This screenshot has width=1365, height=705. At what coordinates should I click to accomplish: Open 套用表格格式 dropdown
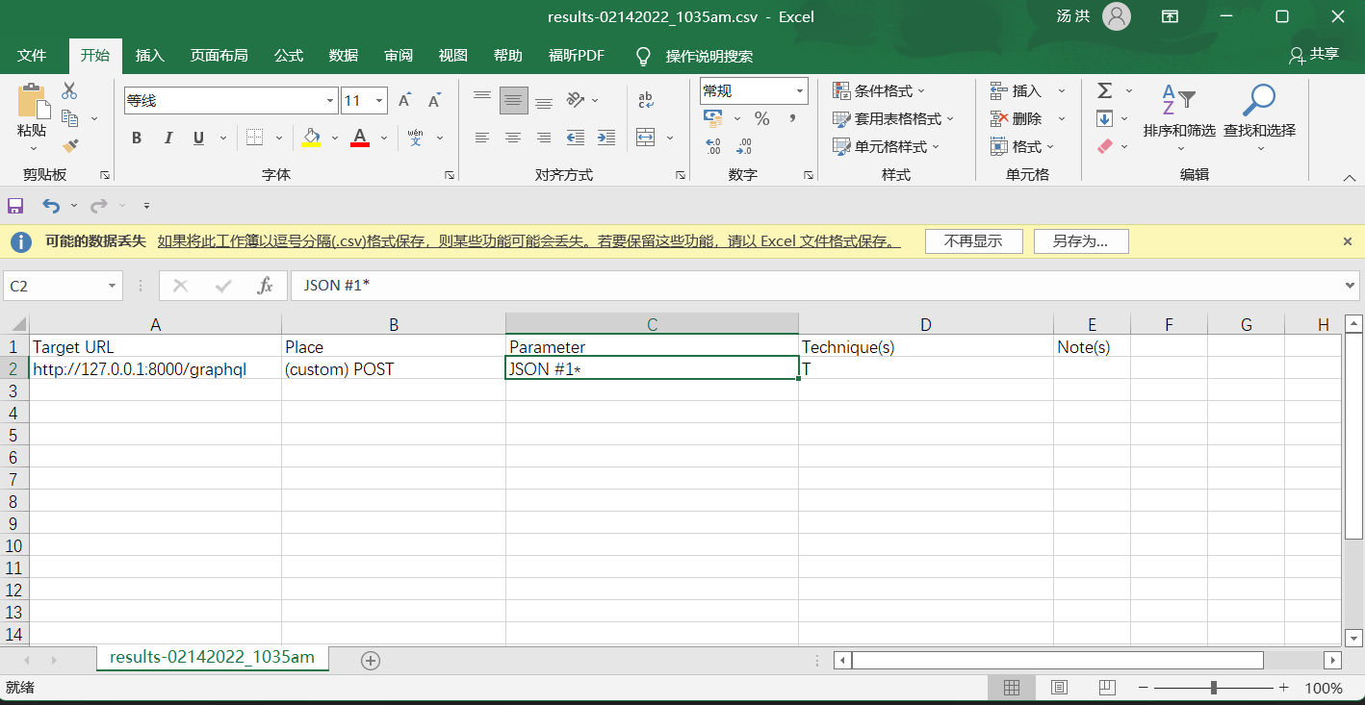(x=892, y=118)
